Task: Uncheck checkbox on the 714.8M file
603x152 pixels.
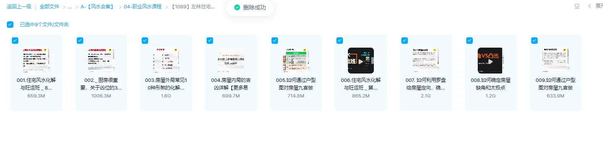Action: [x=275, y=40]
